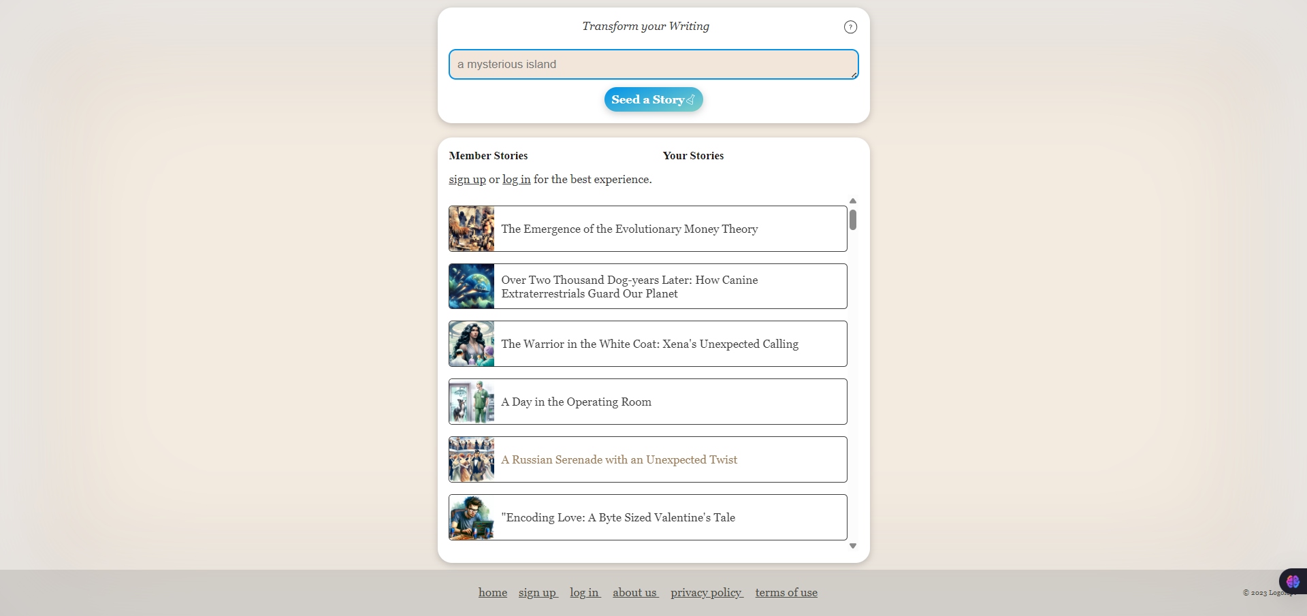This screenshot has height=616, width=1307.
Task: Open thumbnail of Encoding Love story
Action: [472, 517]
